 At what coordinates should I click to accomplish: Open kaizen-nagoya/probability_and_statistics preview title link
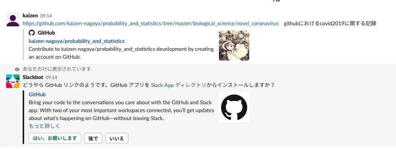(77, 41)
